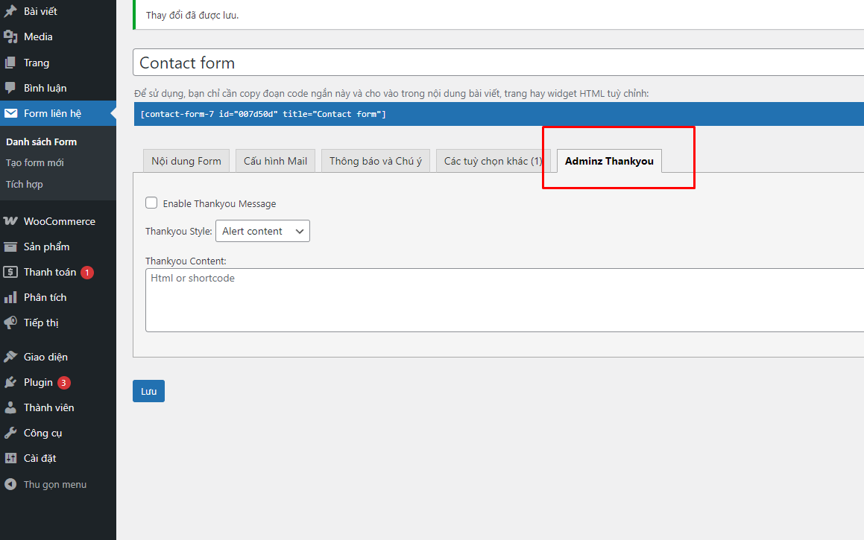Go to Sản phẩm menu
The height and width of the screenshot is (540, 864).
pos(58,247)
